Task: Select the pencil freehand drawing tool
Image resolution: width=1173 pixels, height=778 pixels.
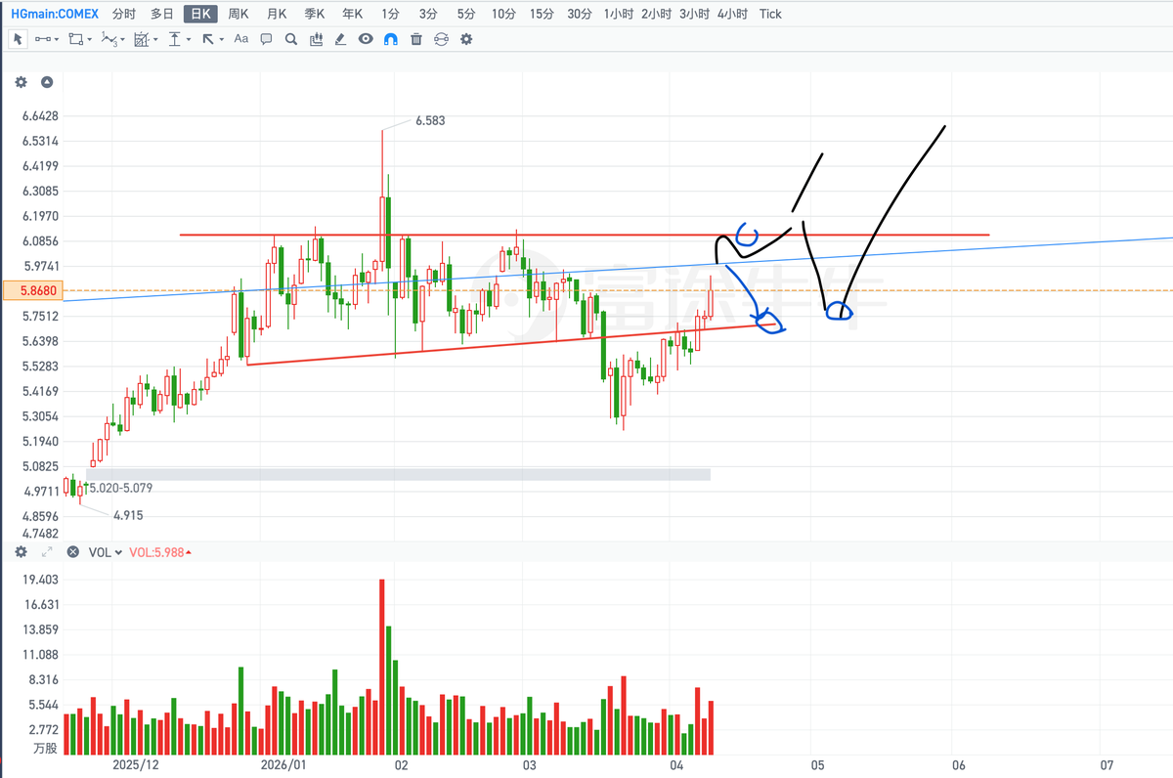Action: pos(340,39)
